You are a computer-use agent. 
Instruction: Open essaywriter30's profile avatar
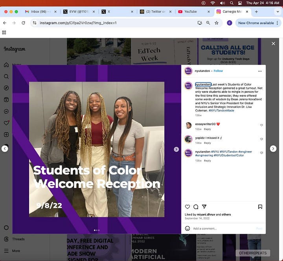click(188, 125)
